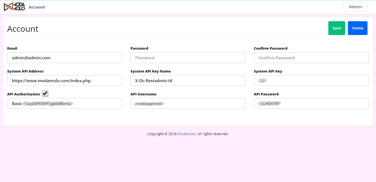Viewport: 376px width, 182px height.
Task: Edit the System API Address field
Action: coord(64,81)
